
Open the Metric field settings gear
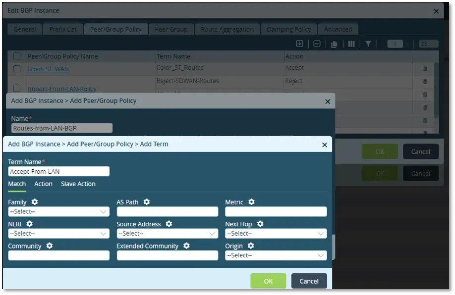click(x=251, y=202)
